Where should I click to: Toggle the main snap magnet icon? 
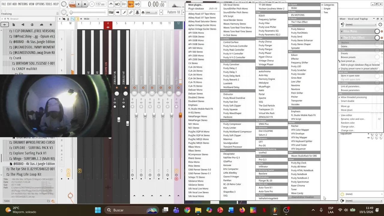pyautogui.click(x=143, y=12)
